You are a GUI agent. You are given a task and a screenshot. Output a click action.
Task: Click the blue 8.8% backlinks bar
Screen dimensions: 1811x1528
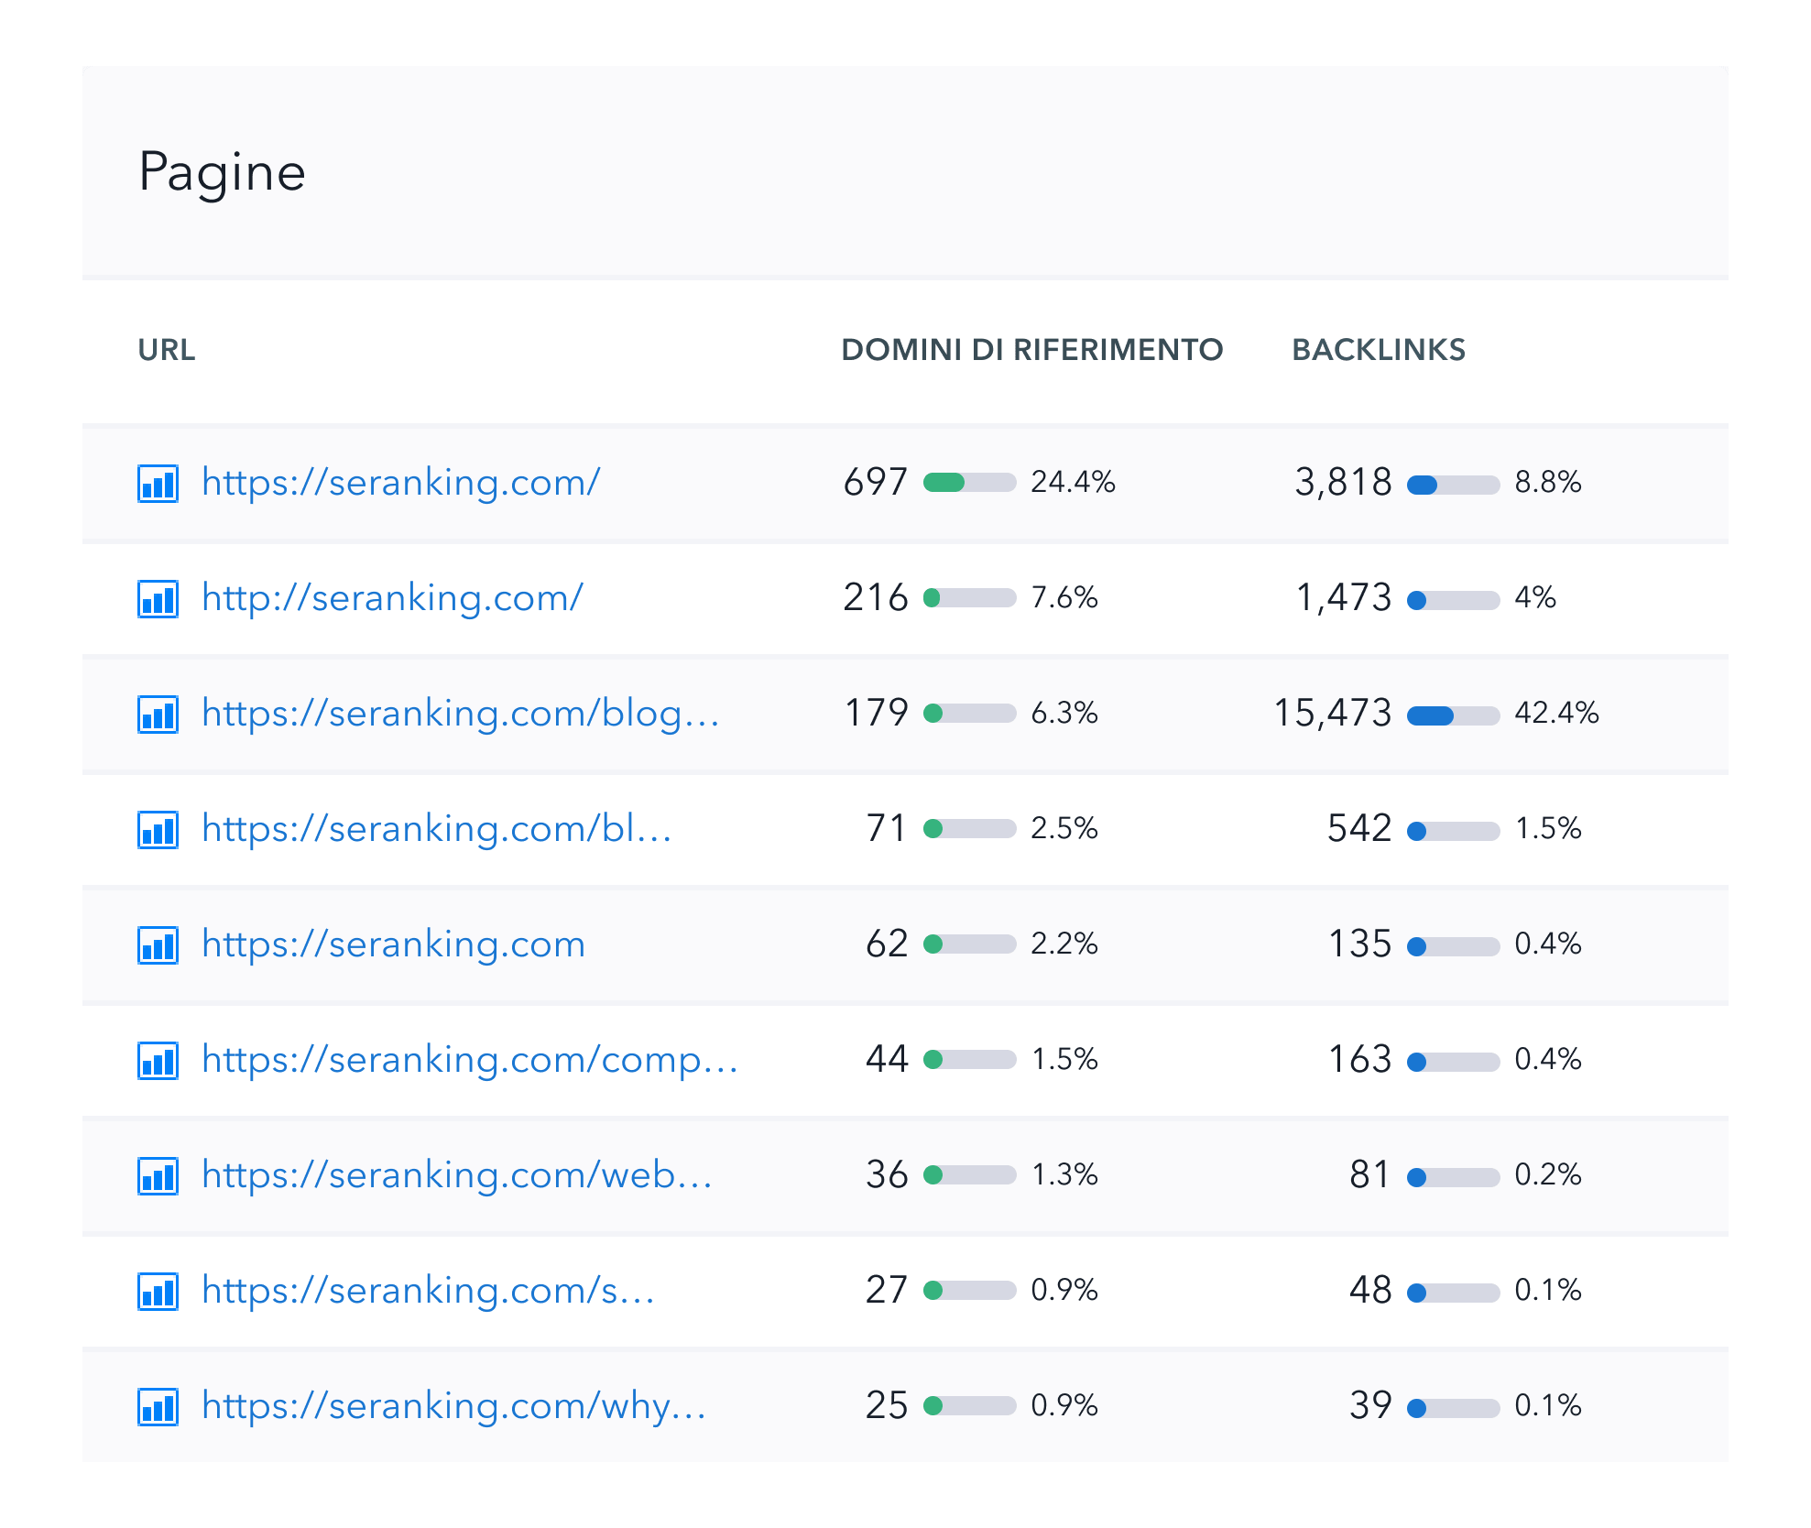click(1453, 485)
